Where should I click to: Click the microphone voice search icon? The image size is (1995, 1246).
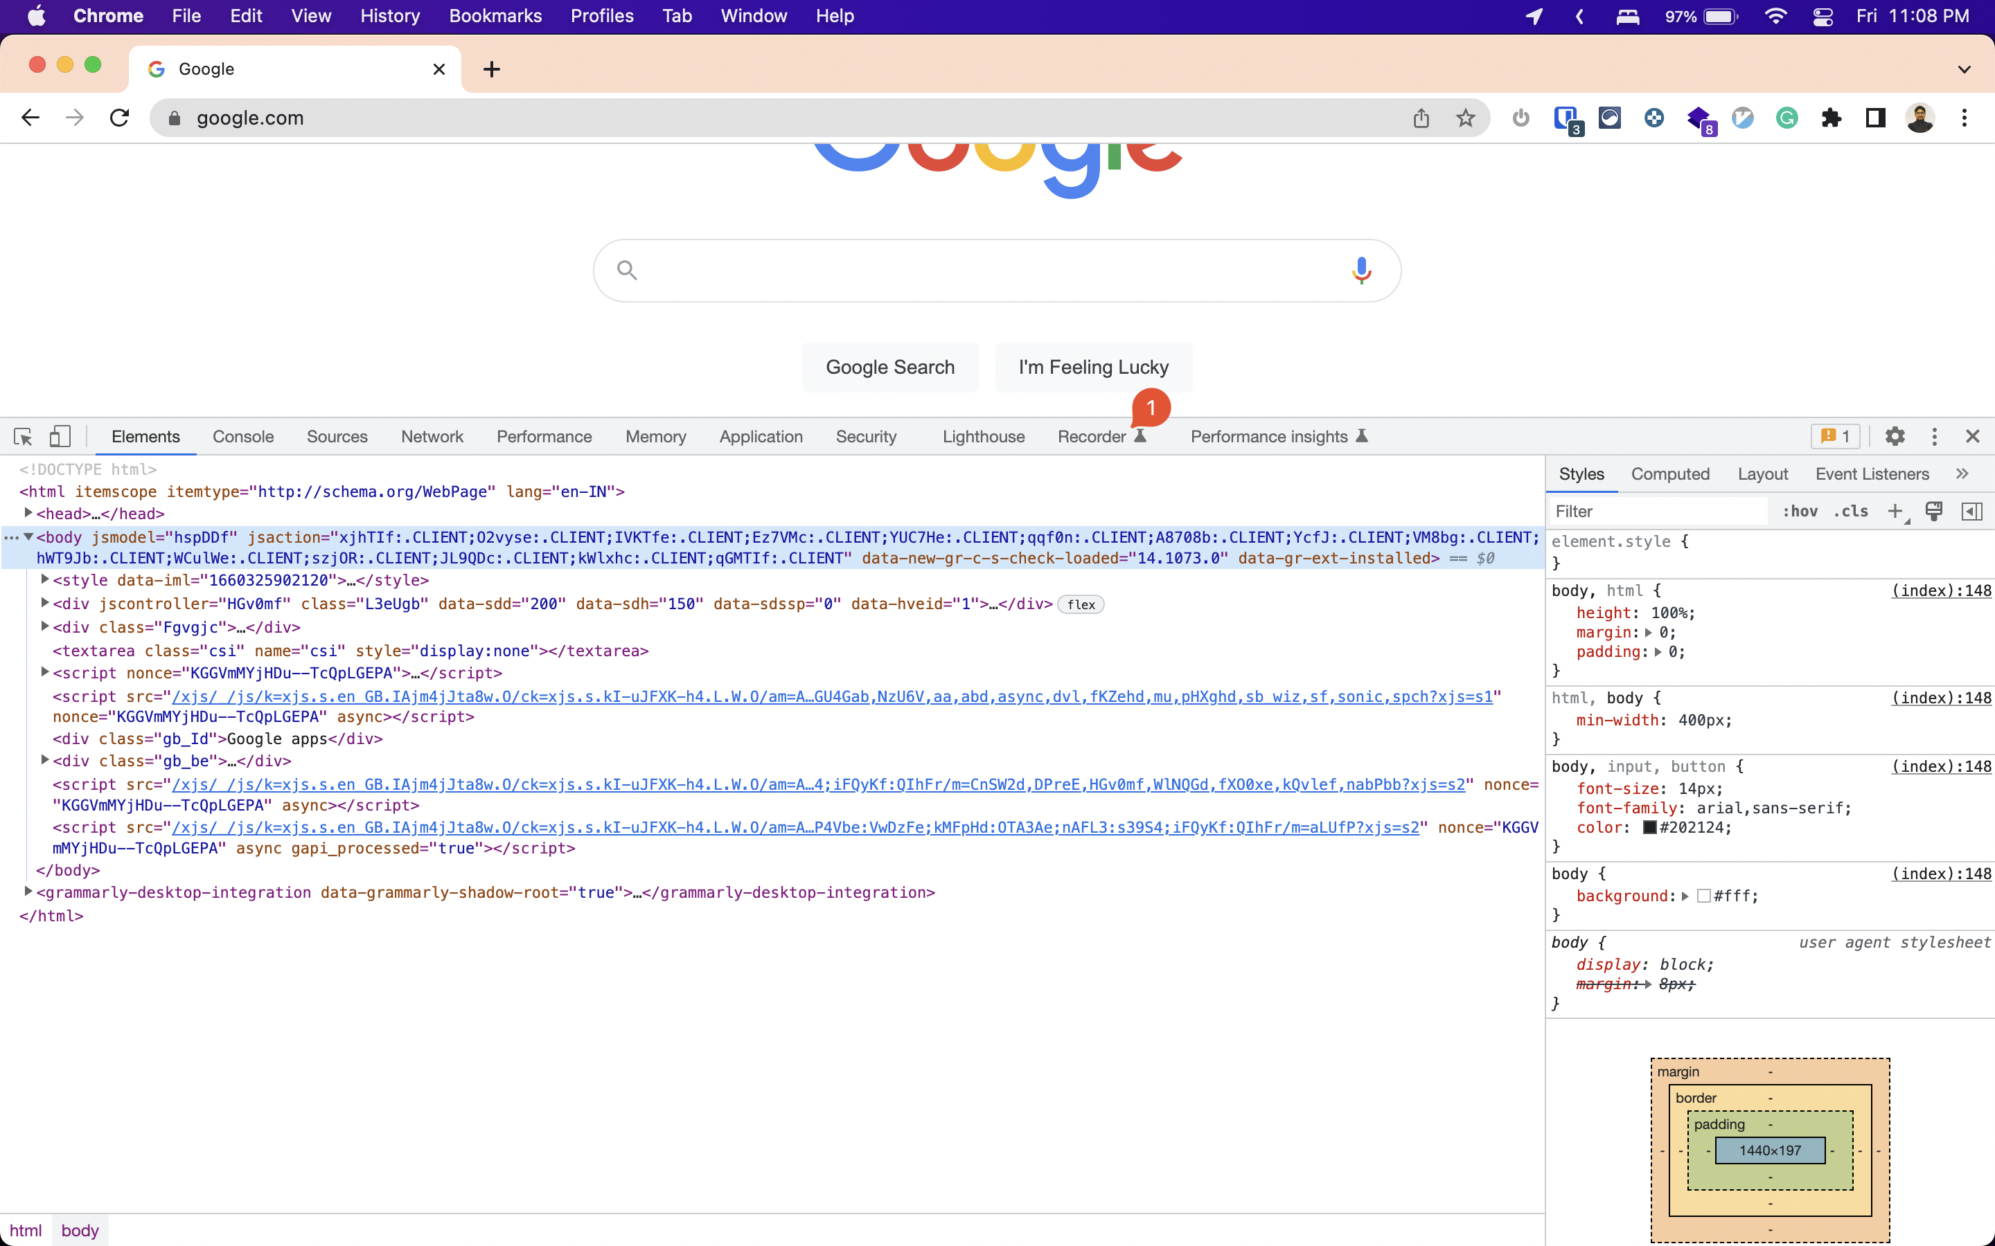(1361, 270)
